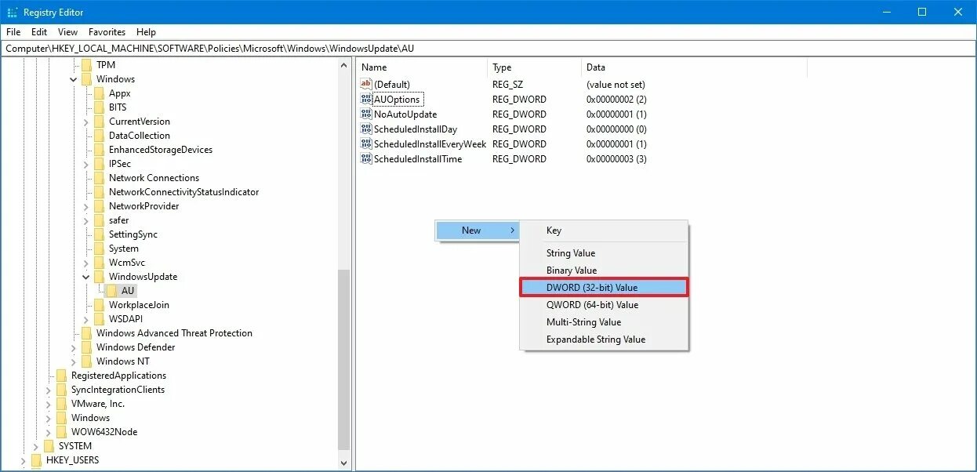Expand the WSDAPI key
Viewport: 977px width, 472px height.
(x=85, y=319)
